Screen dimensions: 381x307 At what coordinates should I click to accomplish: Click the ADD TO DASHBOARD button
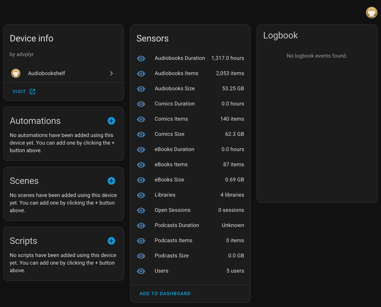pos(165,294)
